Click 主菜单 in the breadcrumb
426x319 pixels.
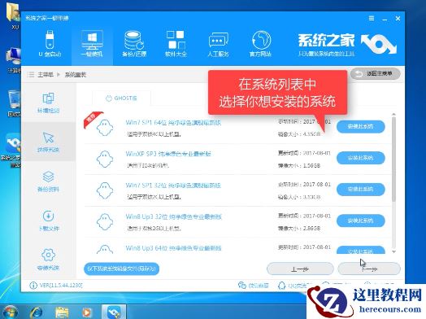46,75
